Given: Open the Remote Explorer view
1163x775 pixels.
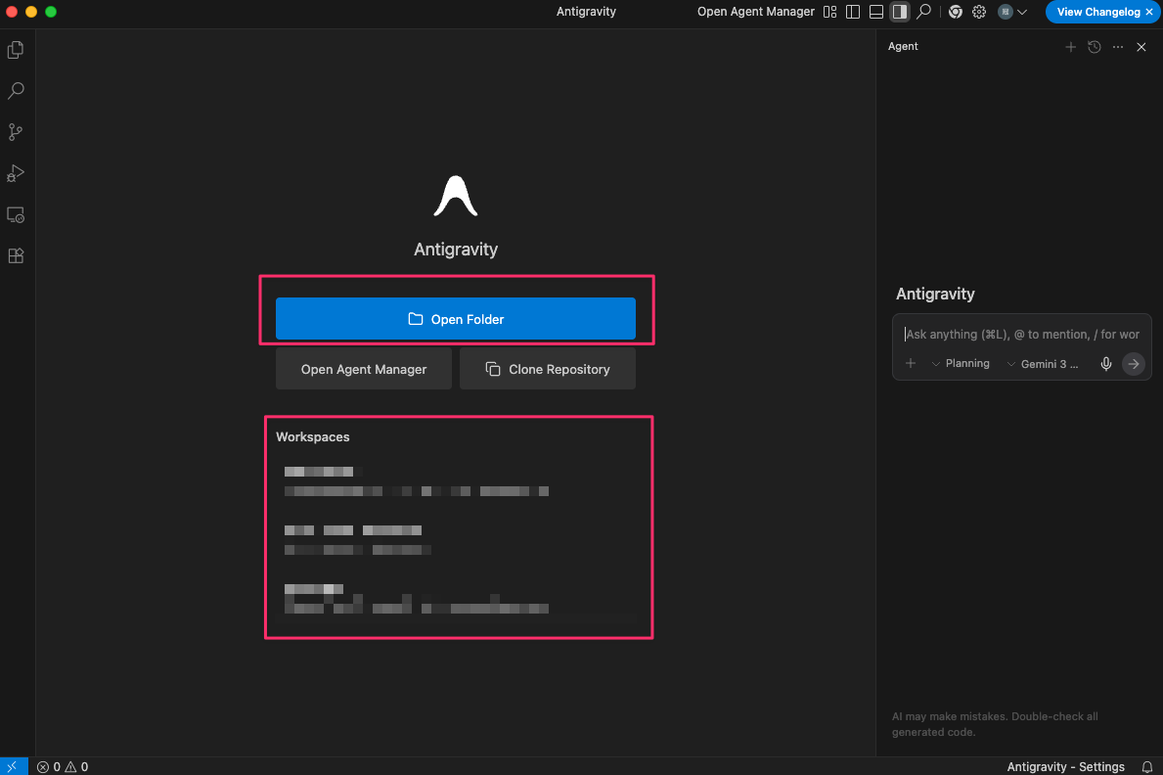Looking at the screenshot, I should (x=16, y=215).
